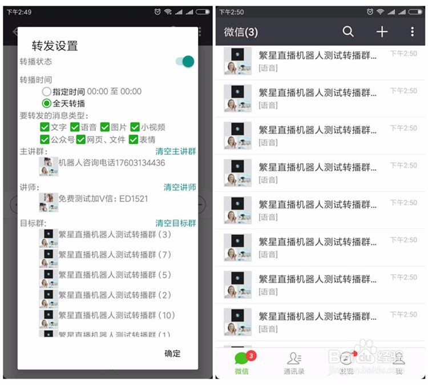Uncheck the 语音 message type checkbox
The height and width of the screenshot is (385, 428).
point(75,127)
